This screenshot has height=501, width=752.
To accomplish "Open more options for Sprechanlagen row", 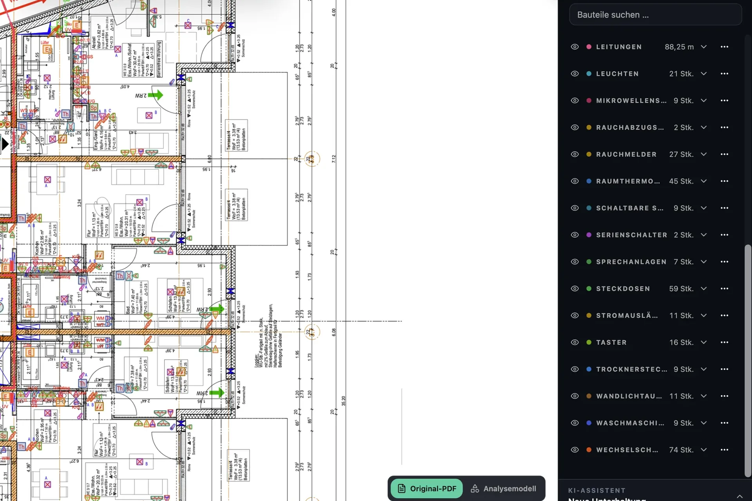I will [724, 262].
